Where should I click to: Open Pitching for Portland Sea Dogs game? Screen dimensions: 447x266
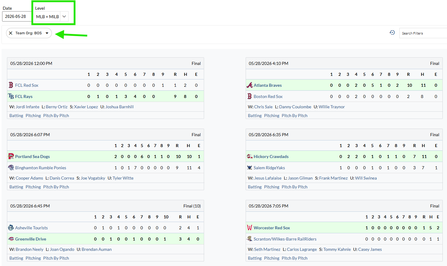pos(33,187)
